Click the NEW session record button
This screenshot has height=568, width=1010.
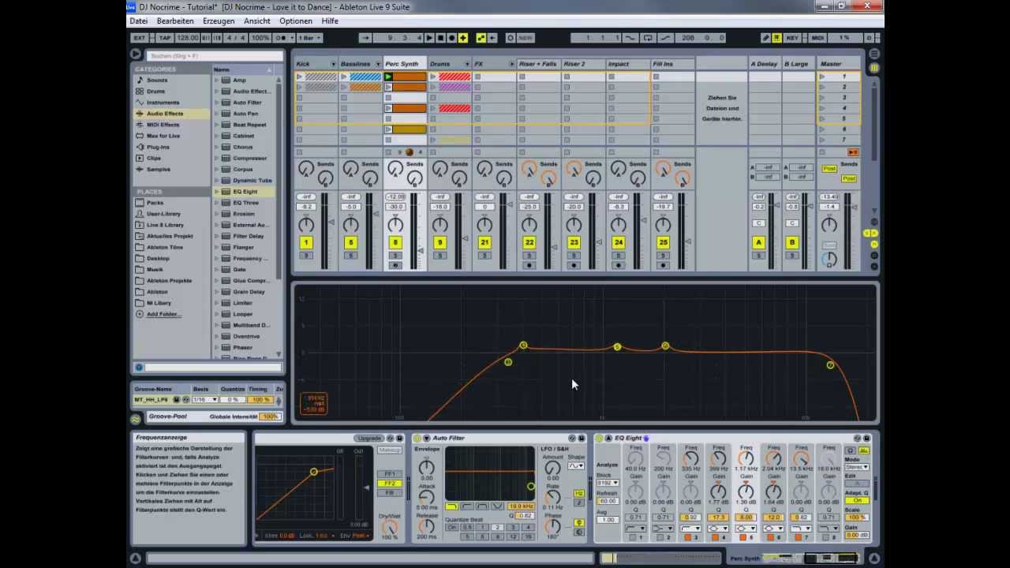(x=525, y=38)
